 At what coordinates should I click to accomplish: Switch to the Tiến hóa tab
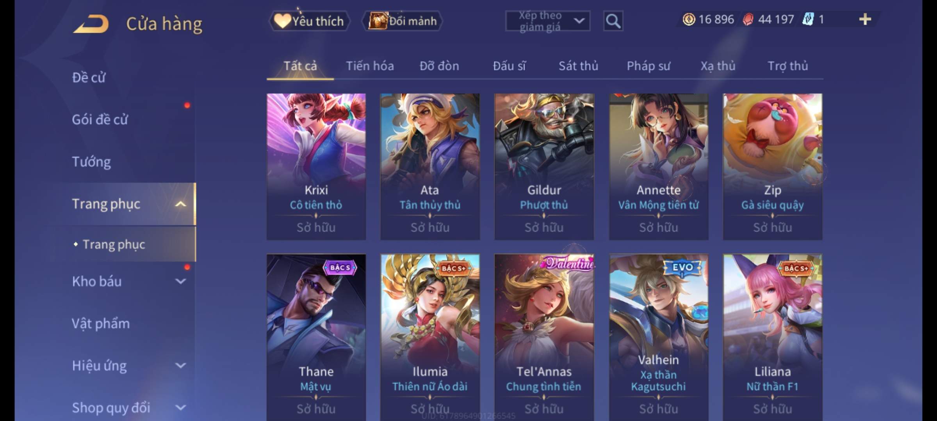point(370,66)
